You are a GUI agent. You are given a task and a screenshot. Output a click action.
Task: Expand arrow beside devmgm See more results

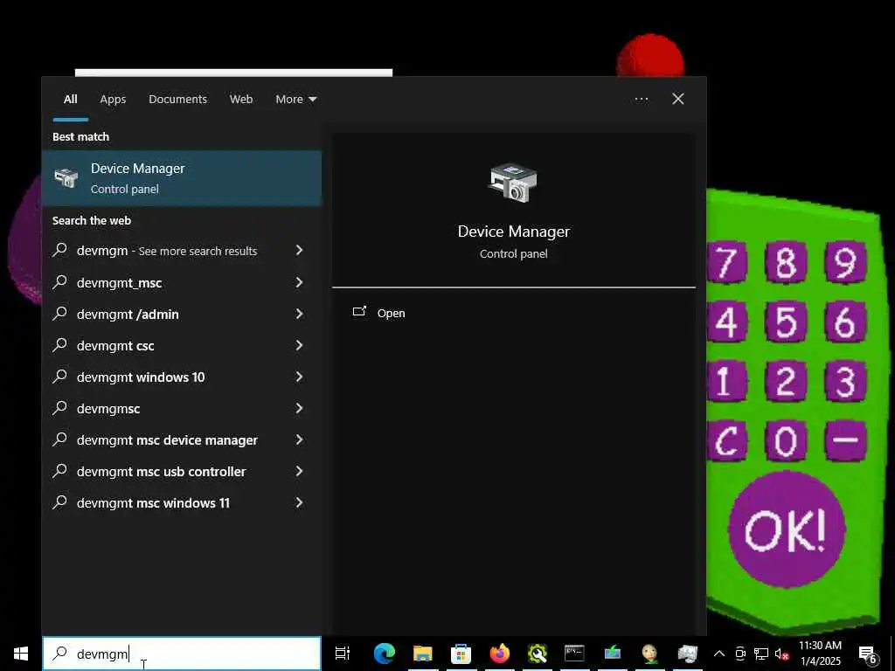(299, 250)
